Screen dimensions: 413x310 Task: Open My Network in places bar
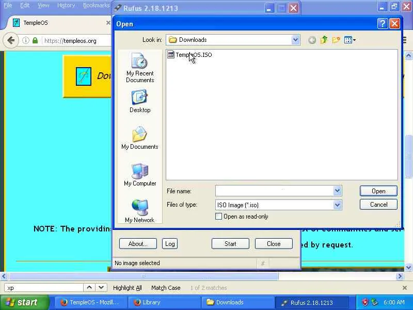pyautogui.click(x=140, y=211)
